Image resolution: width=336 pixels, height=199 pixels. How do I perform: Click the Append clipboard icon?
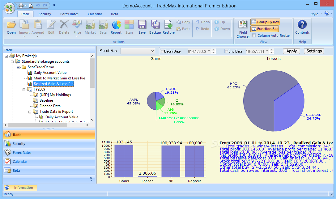tap(38, 24)
